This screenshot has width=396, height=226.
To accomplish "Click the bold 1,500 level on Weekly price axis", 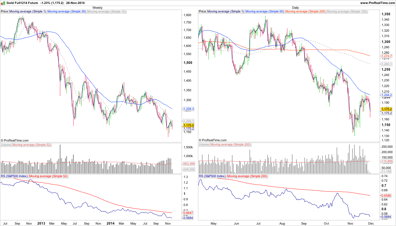I will (188, 63).
